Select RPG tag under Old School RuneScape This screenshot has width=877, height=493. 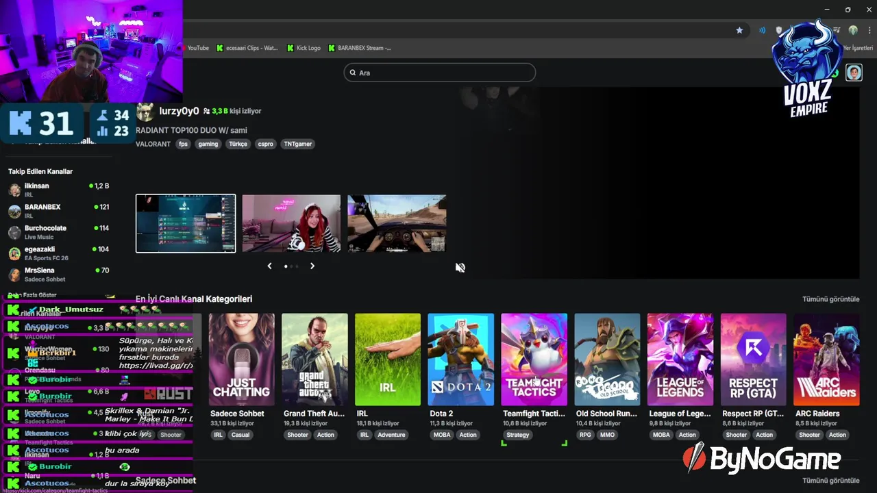pos(585,435)
